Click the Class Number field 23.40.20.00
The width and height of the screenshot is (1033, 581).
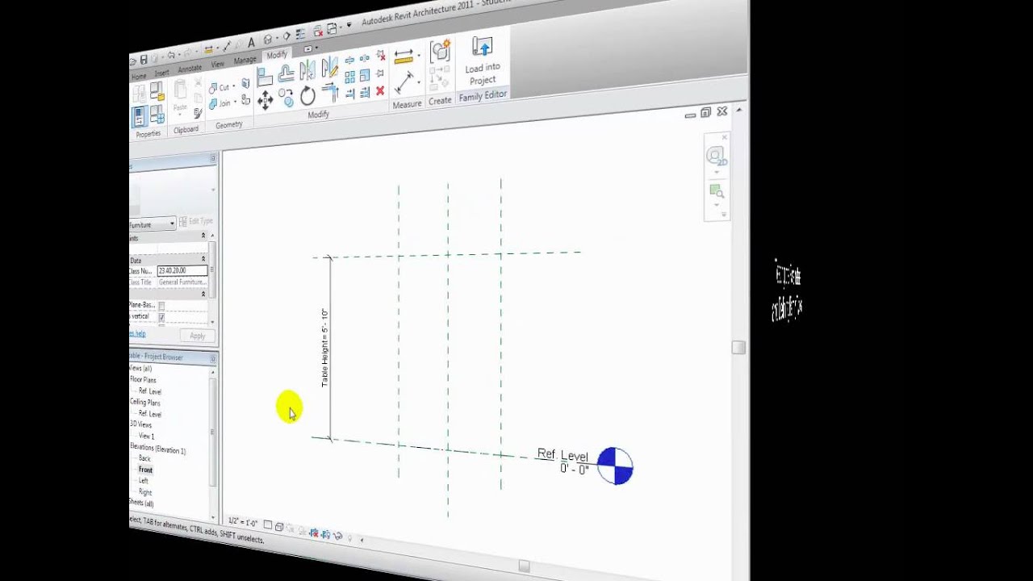(x=182, y=270)
